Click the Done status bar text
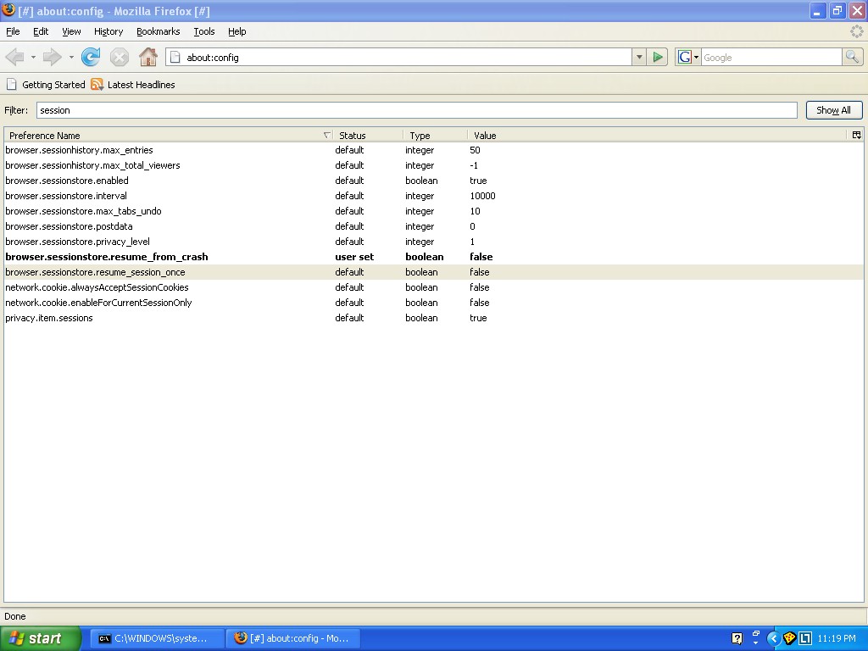 click(15, 616)
